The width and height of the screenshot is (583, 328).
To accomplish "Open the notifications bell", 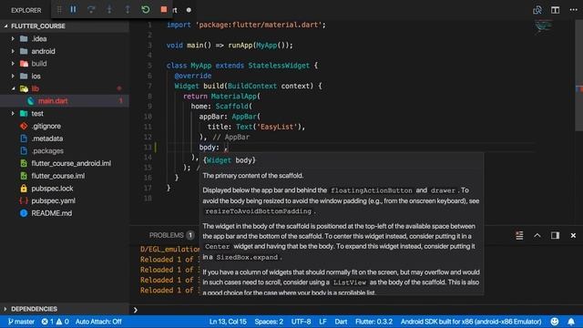I will point(571,322).
